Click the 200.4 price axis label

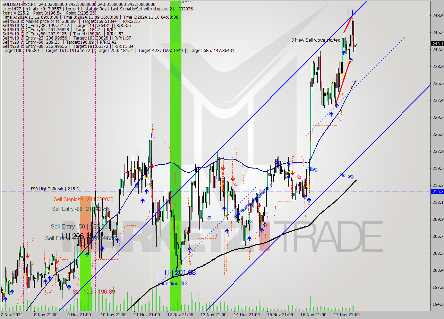point(437,270)
